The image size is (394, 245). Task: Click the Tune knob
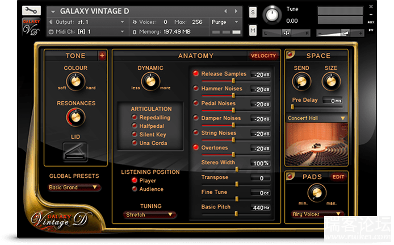coord(272,15)
